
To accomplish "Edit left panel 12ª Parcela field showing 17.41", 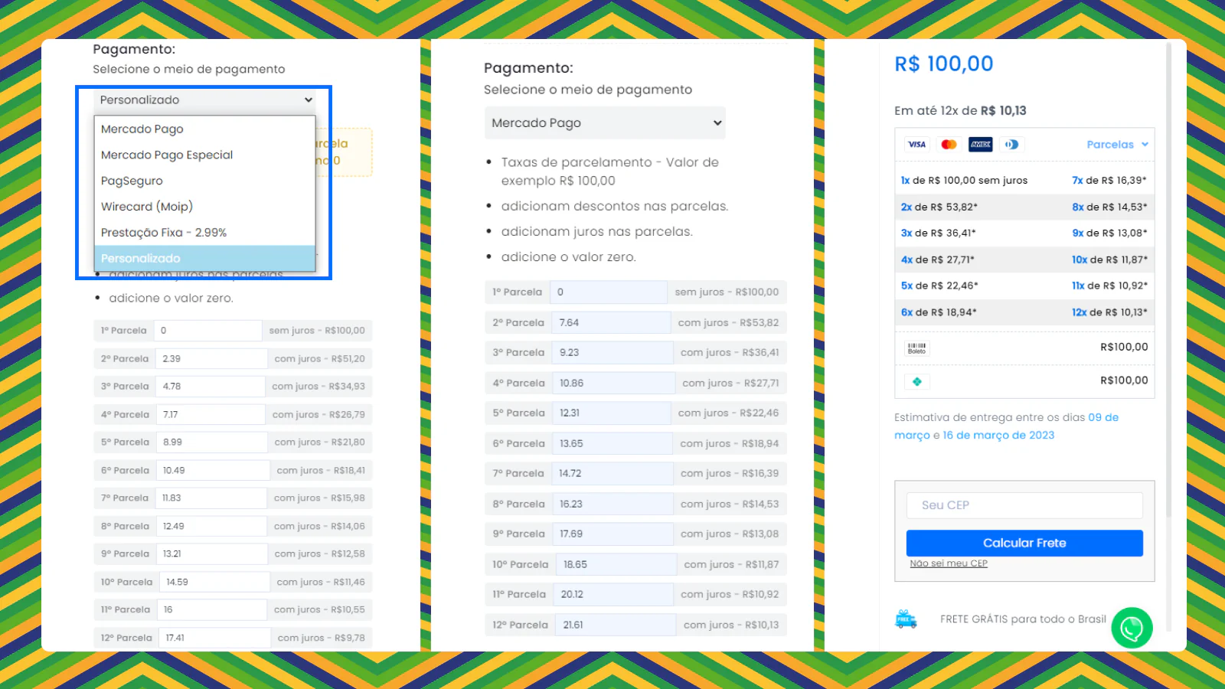I will (214, 638).
